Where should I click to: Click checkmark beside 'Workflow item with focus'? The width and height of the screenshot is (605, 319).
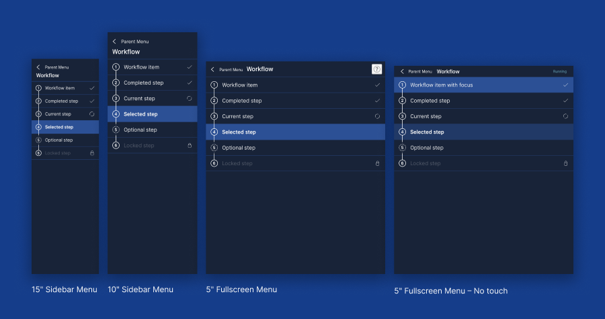click(565, 85)
